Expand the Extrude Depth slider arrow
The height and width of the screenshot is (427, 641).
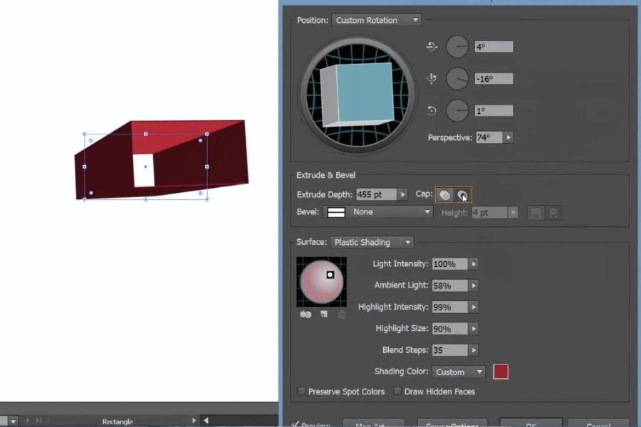click(403, 194)
